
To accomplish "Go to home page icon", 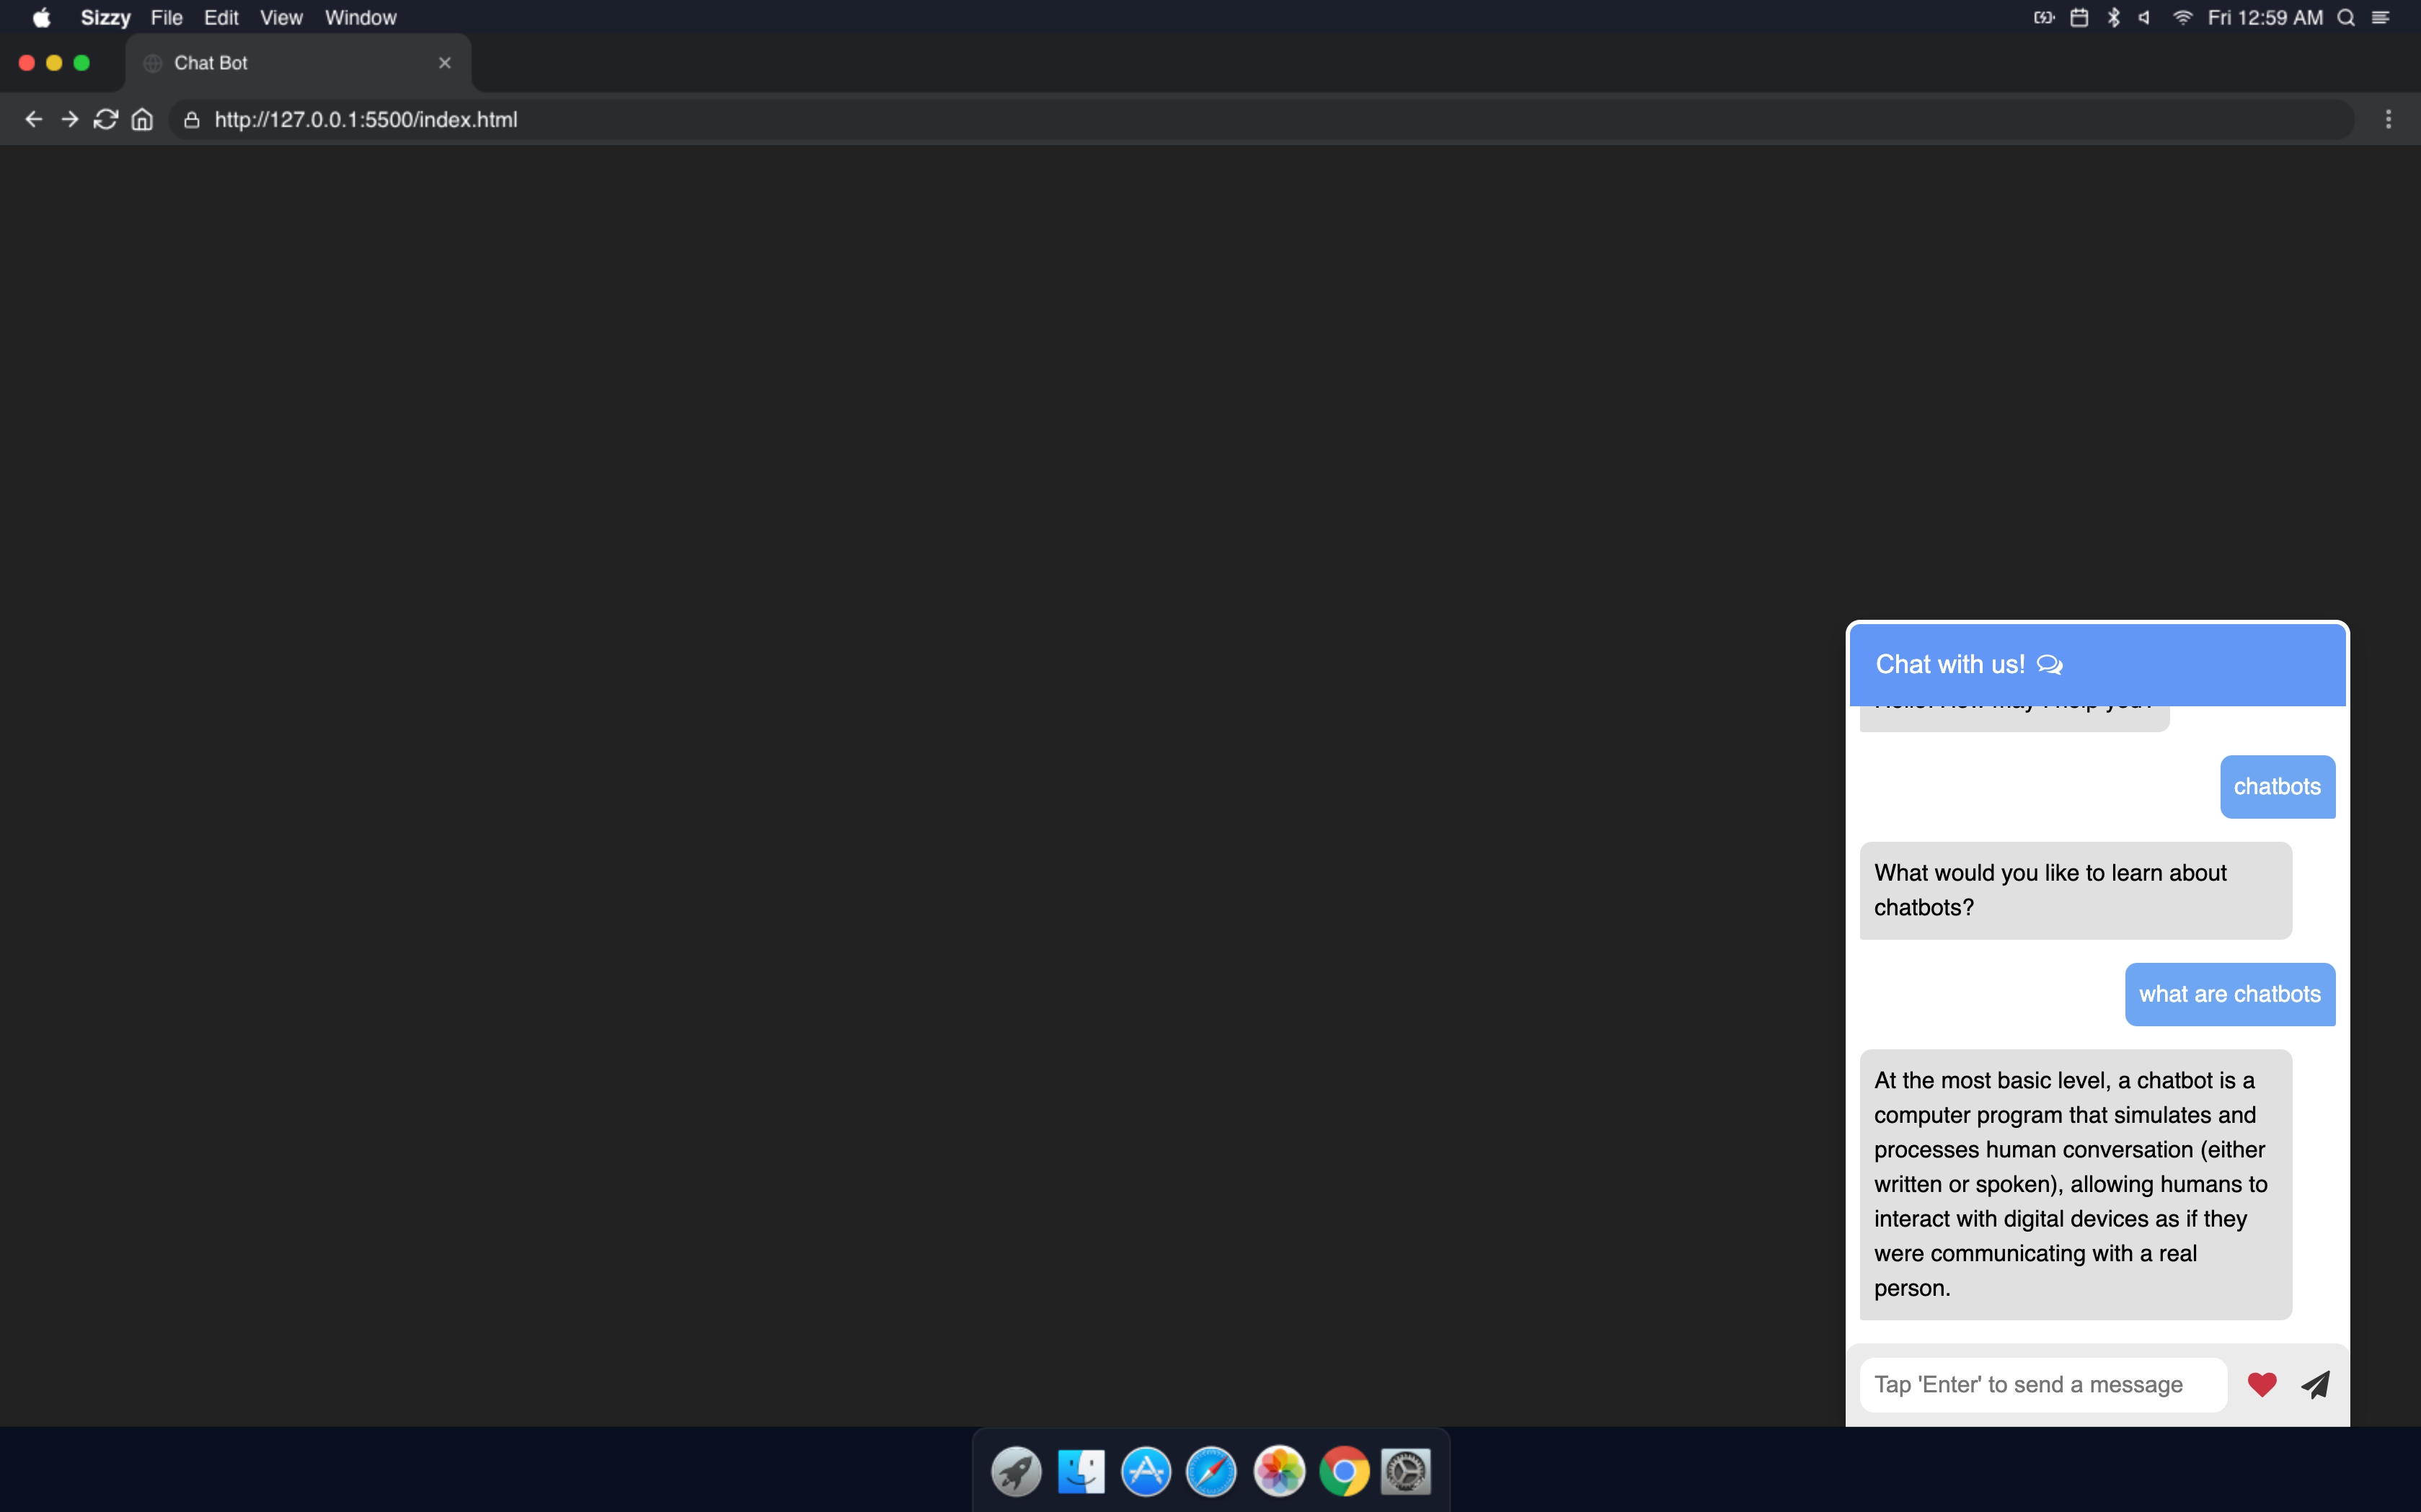I will tap(142, 119).
